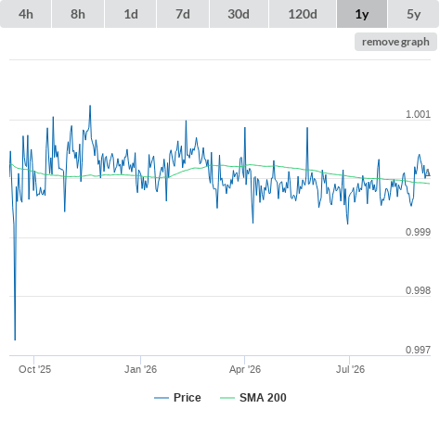
Task: Click the active 1y range tab
Action: [x=362, y=14]
